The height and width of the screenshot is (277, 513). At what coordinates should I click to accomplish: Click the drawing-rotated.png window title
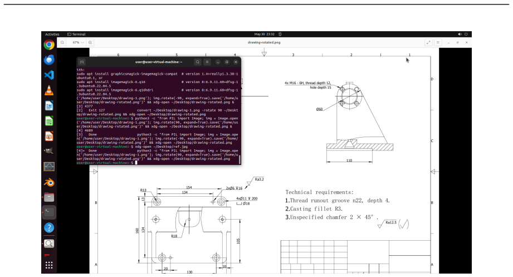coord(264,42)
